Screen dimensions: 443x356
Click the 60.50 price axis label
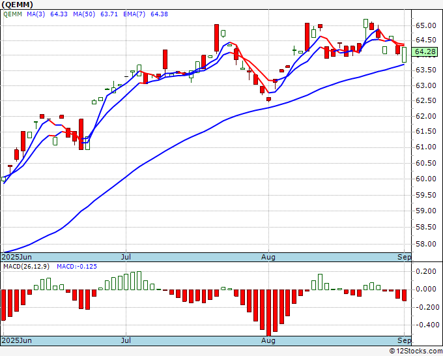click(x=426, y=163)
